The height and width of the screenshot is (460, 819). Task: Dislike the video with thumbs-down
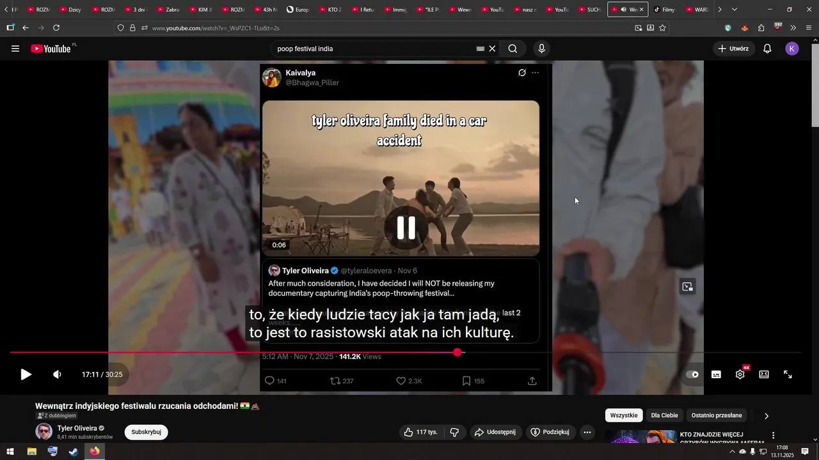454,433
